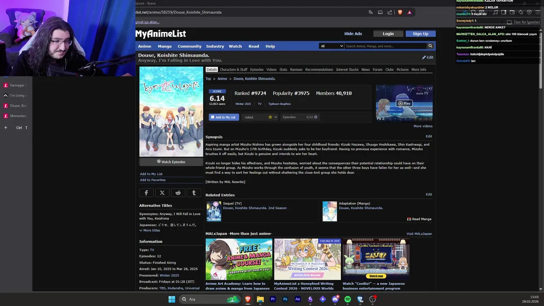The height and width of the screenshot is (306, 544).
Task: Click the new tab plus icon in sidebar
Action: pos(6,127)
